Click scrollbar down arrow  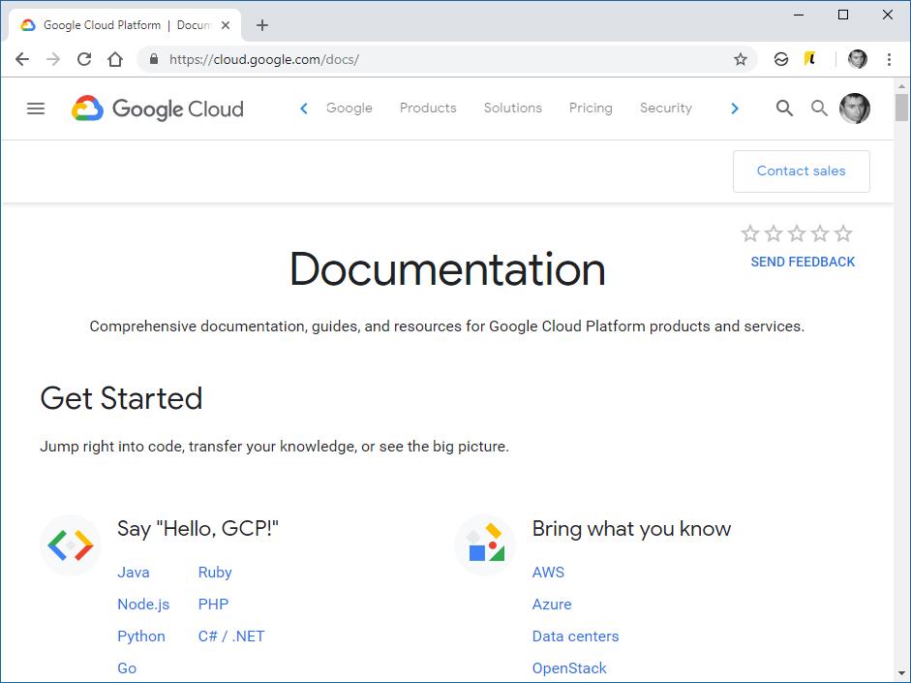(901, 673)
